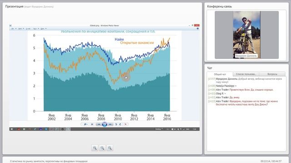Rotate image counterclockwise in Photo Viewer

(116, 125)
